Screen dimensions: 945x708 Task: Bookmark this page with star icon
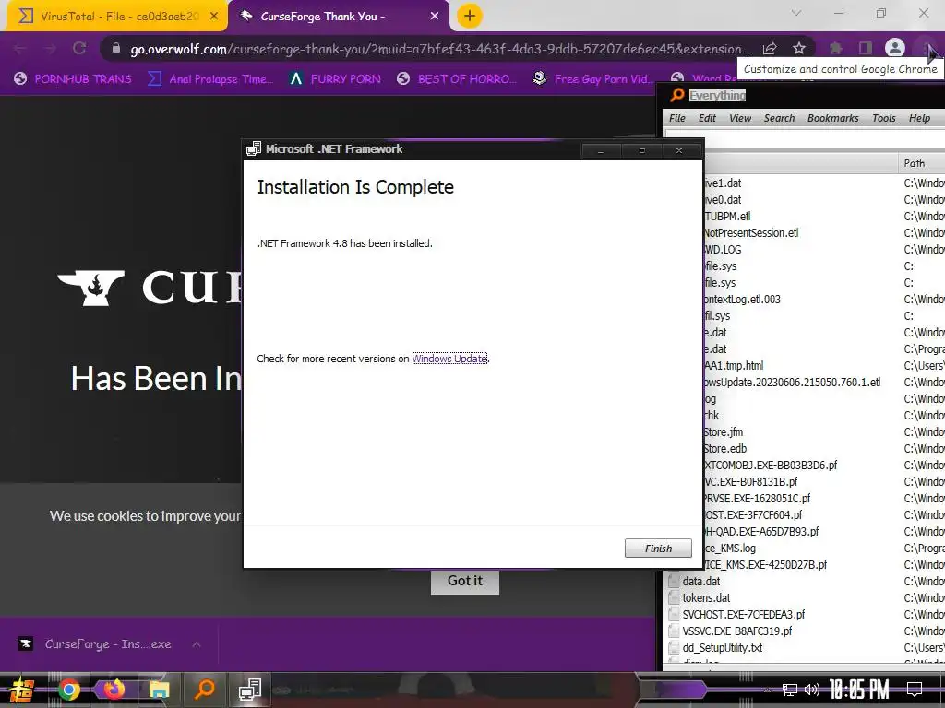click(x=799, y=49)
